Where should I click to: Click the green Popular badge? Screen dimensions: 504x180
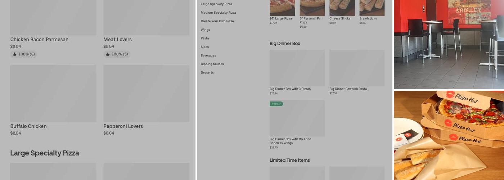[276, 104]
